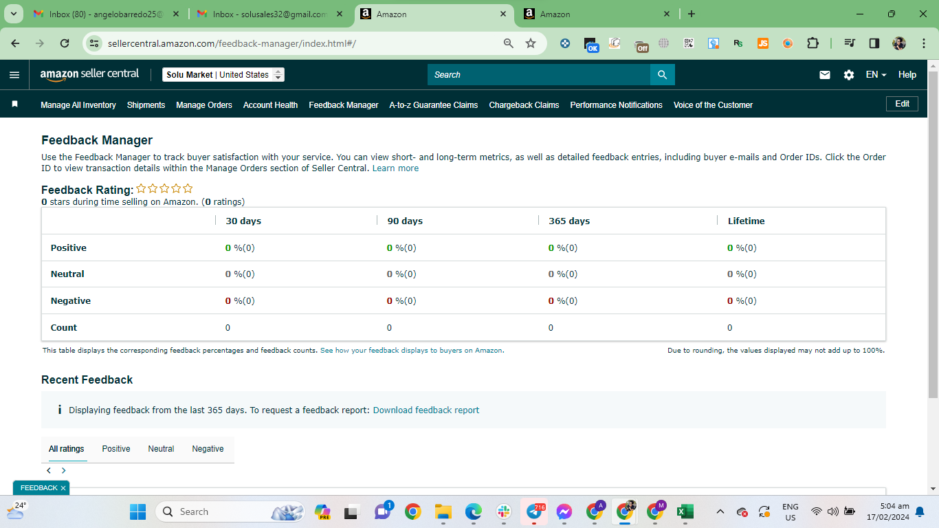Viewport: 939px width, 528px height.
Task: Click the Windows Start button
Action: click(x=138, y=511)
